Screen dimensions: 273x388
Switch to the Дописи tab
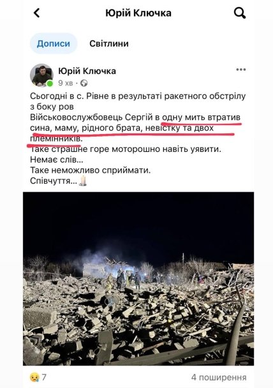54,43
